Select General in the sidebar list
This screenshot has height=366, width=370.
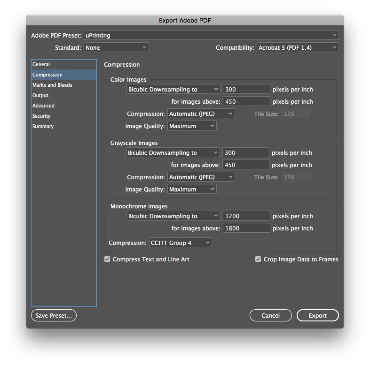pos(64,64)
